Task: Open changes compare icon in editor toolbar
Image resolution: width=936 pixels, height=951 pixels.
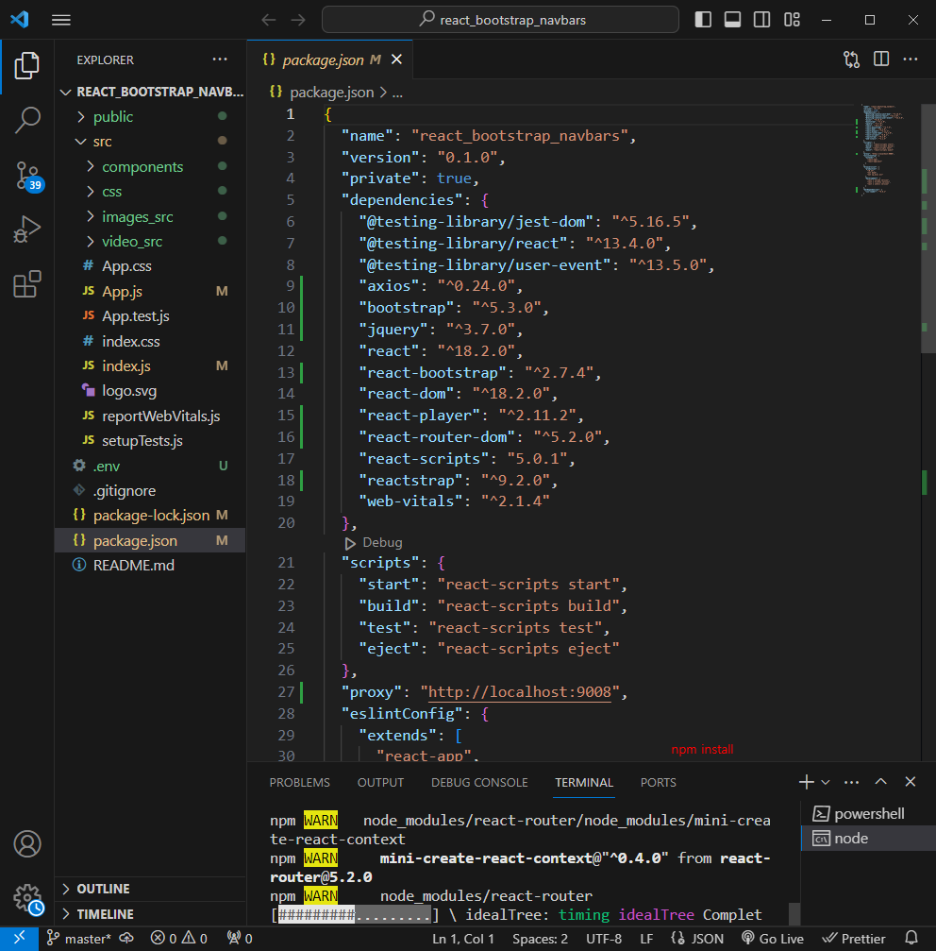Action: click(851, 59)
